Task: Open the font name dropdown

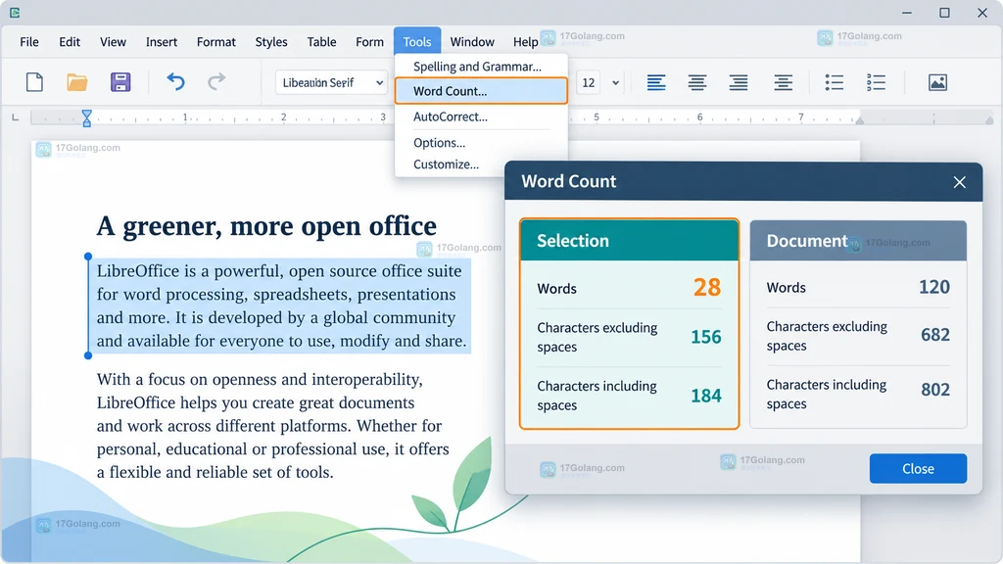Action: click(x=331, y=82)
